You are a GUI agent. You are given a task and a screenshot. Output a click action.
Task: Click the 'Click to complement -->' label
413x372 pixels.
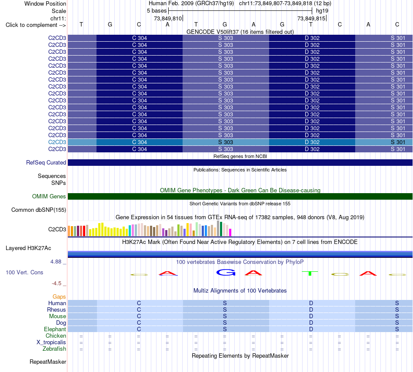pyautogui.click(x=36, y=25)
